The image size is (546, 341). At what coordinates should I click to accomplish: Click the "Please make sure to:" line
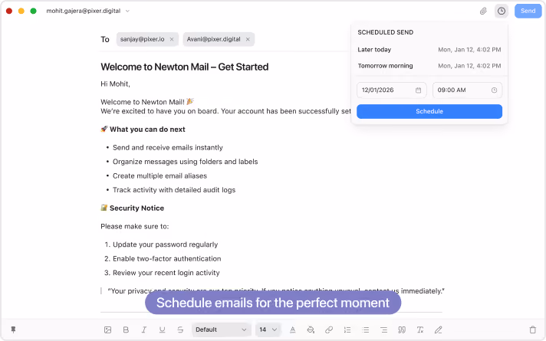(135, 227)
